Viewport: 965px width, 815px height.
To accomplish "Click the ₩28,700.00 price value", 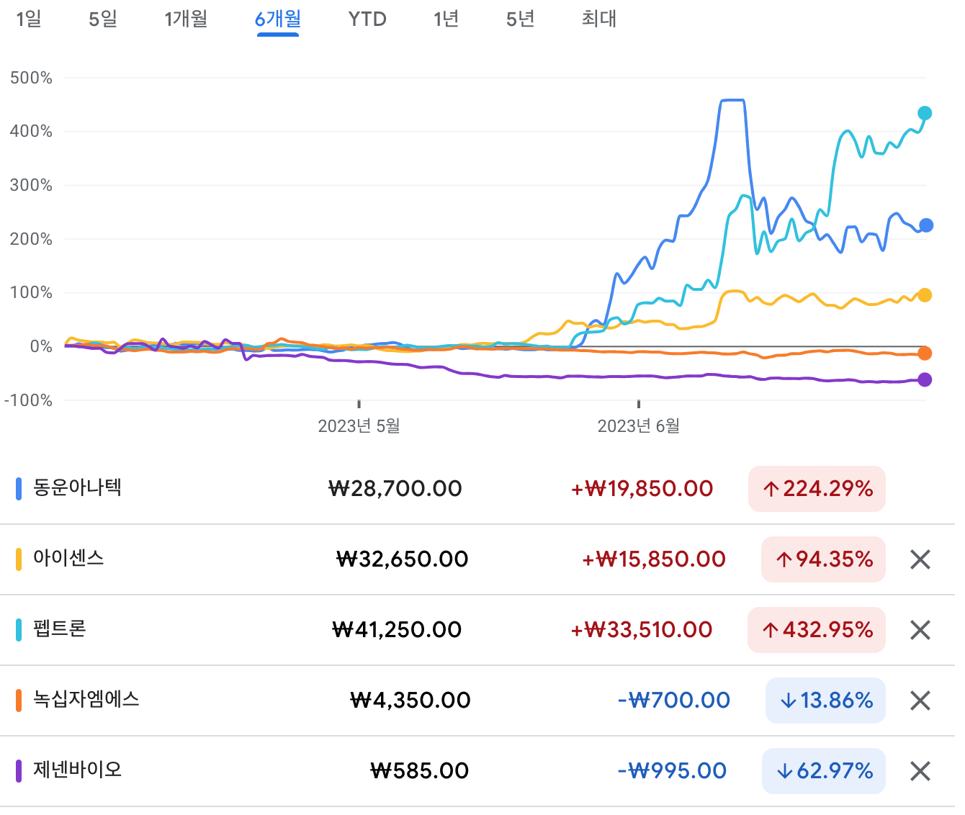I will [395, 489].
